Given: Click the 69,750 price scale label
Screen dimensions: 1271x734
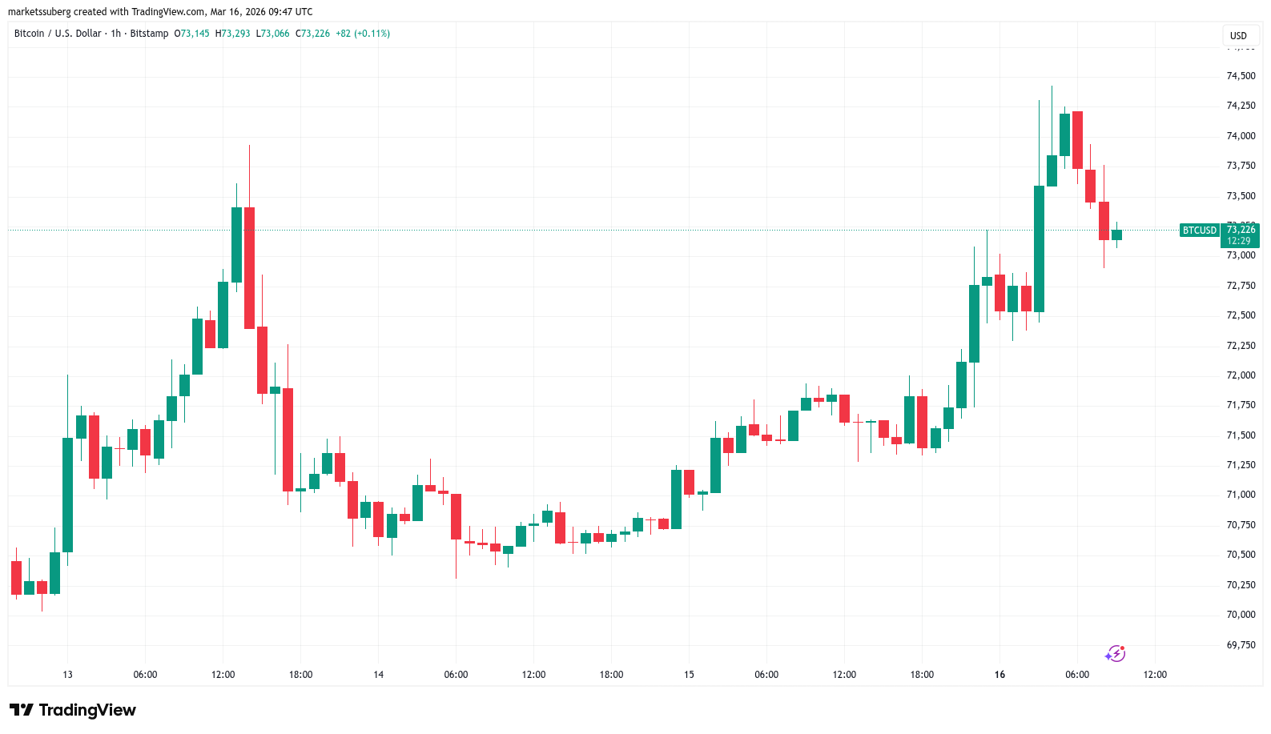Looking at the screenshot, I should coord(1241,645).
